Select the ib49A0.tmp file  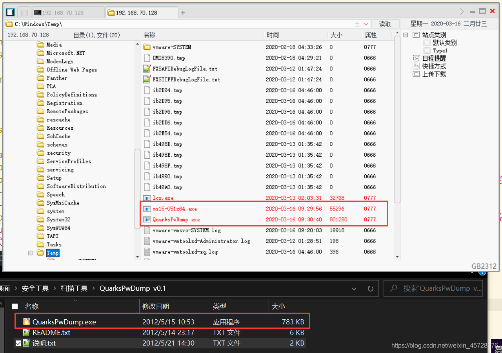167,187
